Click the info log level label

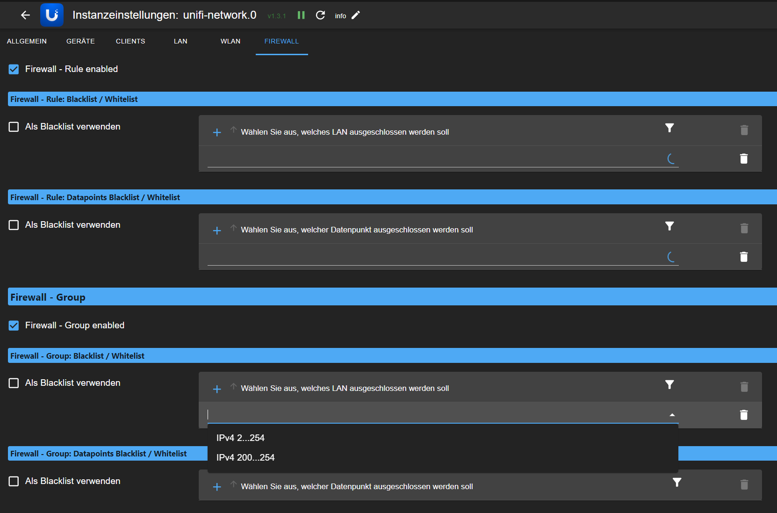[340, 16]
